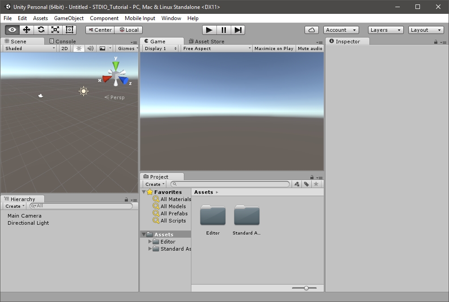Open the Free Aspect dropdown
This screenshot has height=302, width=449.
pyautogui.click(x=216, y=48)
